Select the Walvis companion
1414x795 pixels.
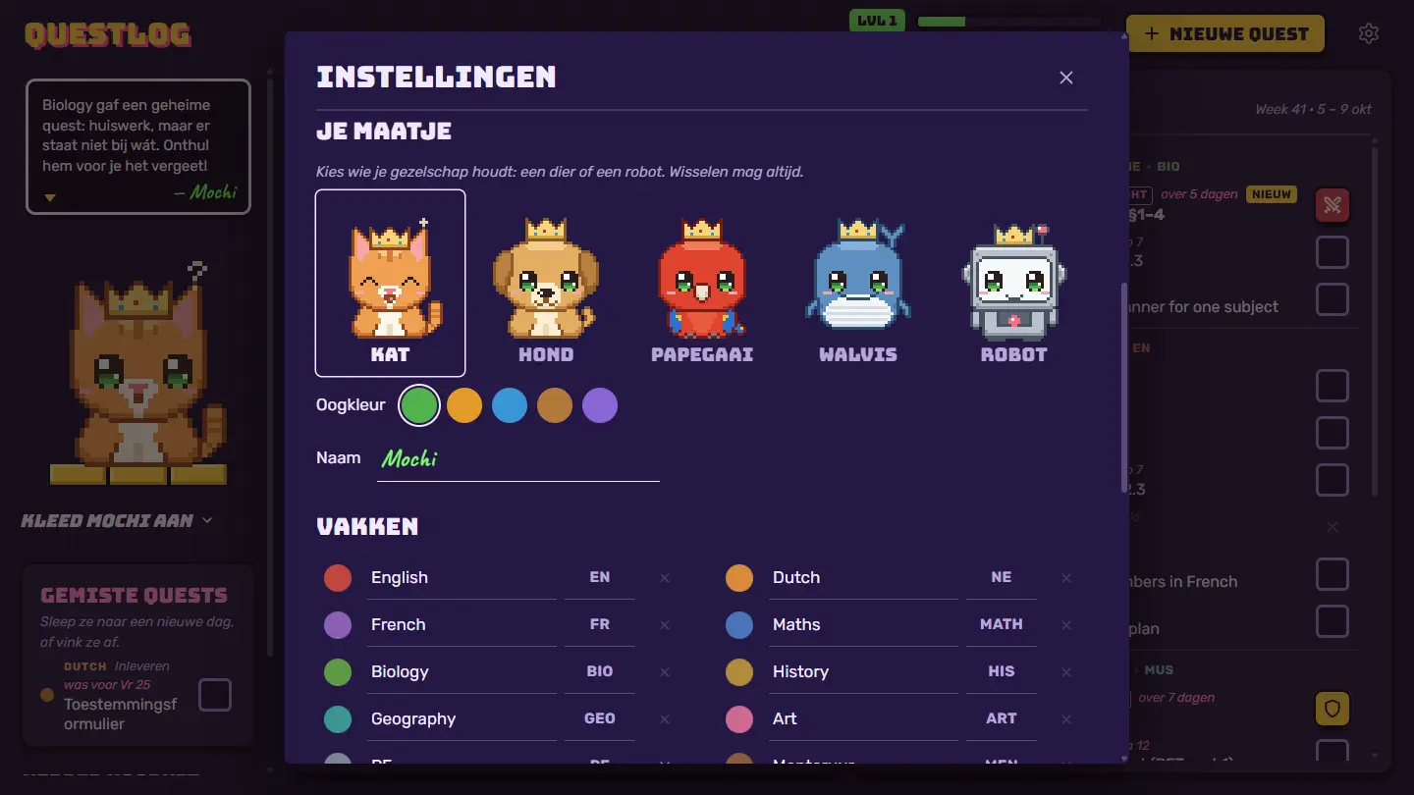[858, 283]
